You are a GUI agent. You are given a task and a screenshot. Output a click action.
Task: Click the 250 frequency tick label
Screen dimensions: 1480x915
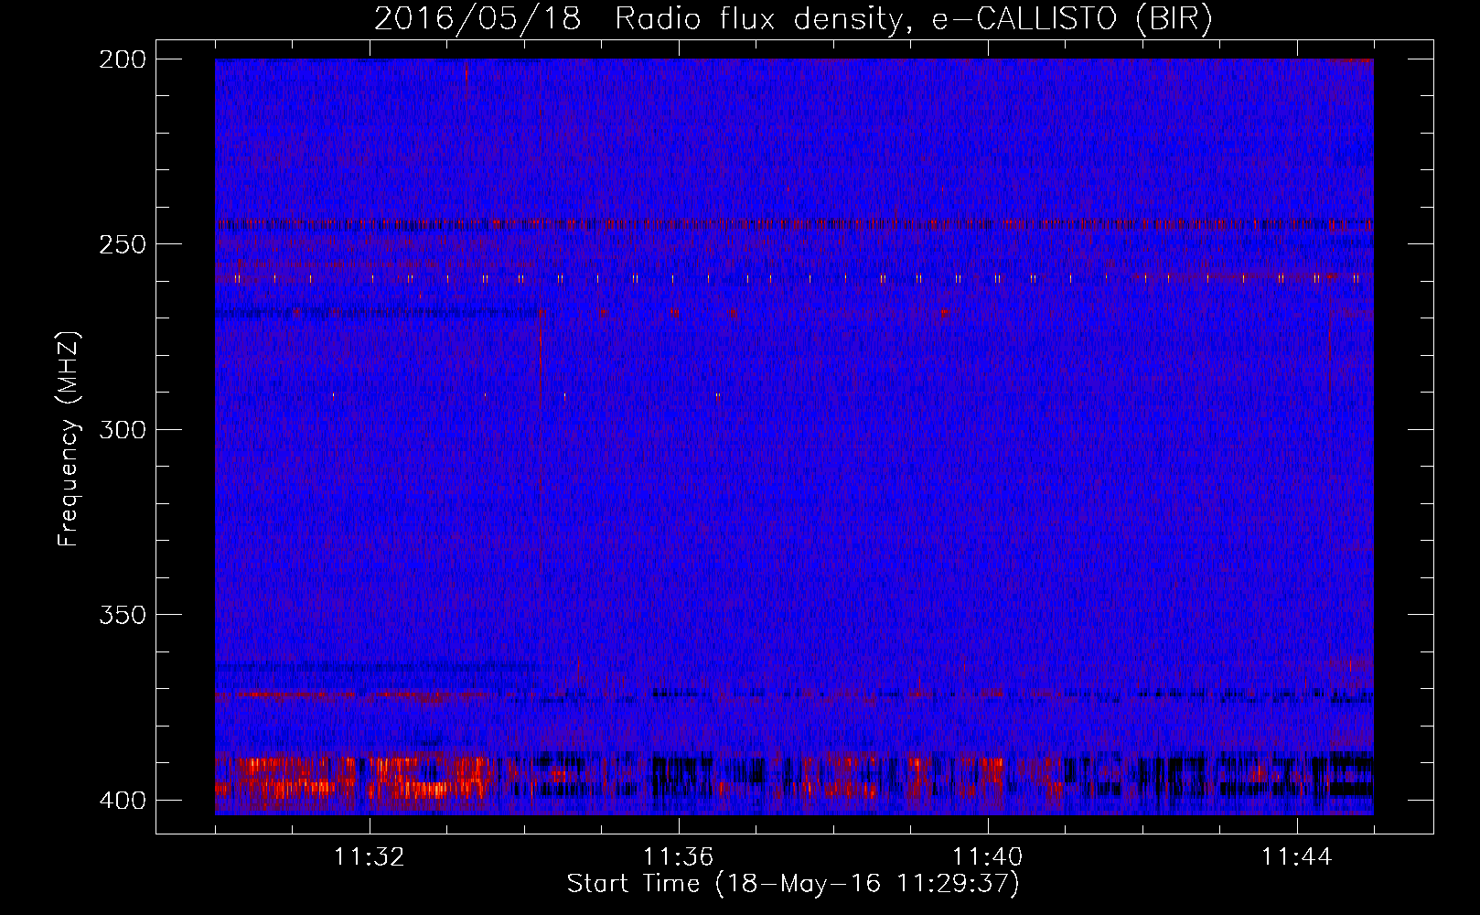tap(123, 244)
